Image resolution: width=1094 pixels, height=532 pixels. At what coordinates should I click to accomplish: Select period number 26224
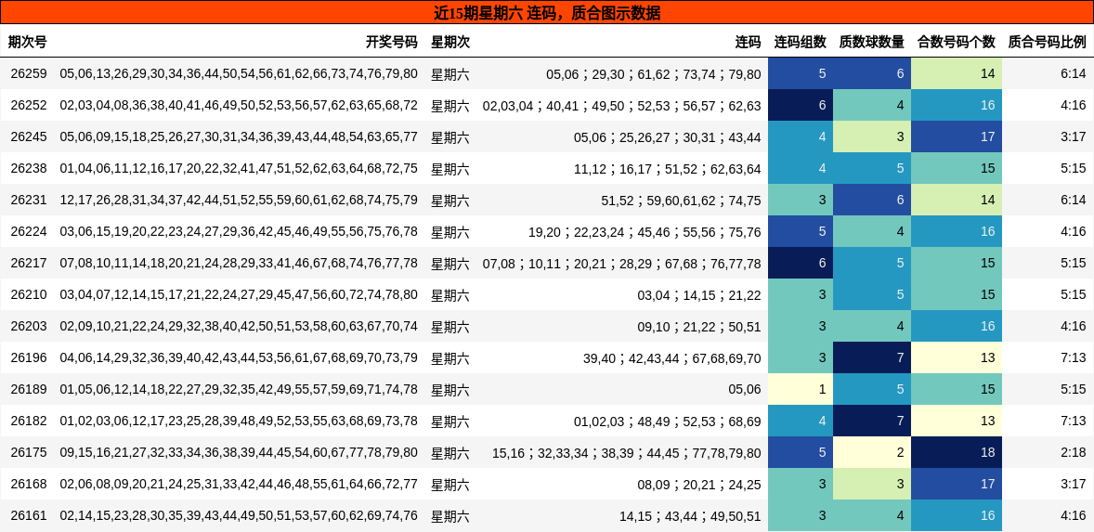pyautogui.click(x=29, y=231)
